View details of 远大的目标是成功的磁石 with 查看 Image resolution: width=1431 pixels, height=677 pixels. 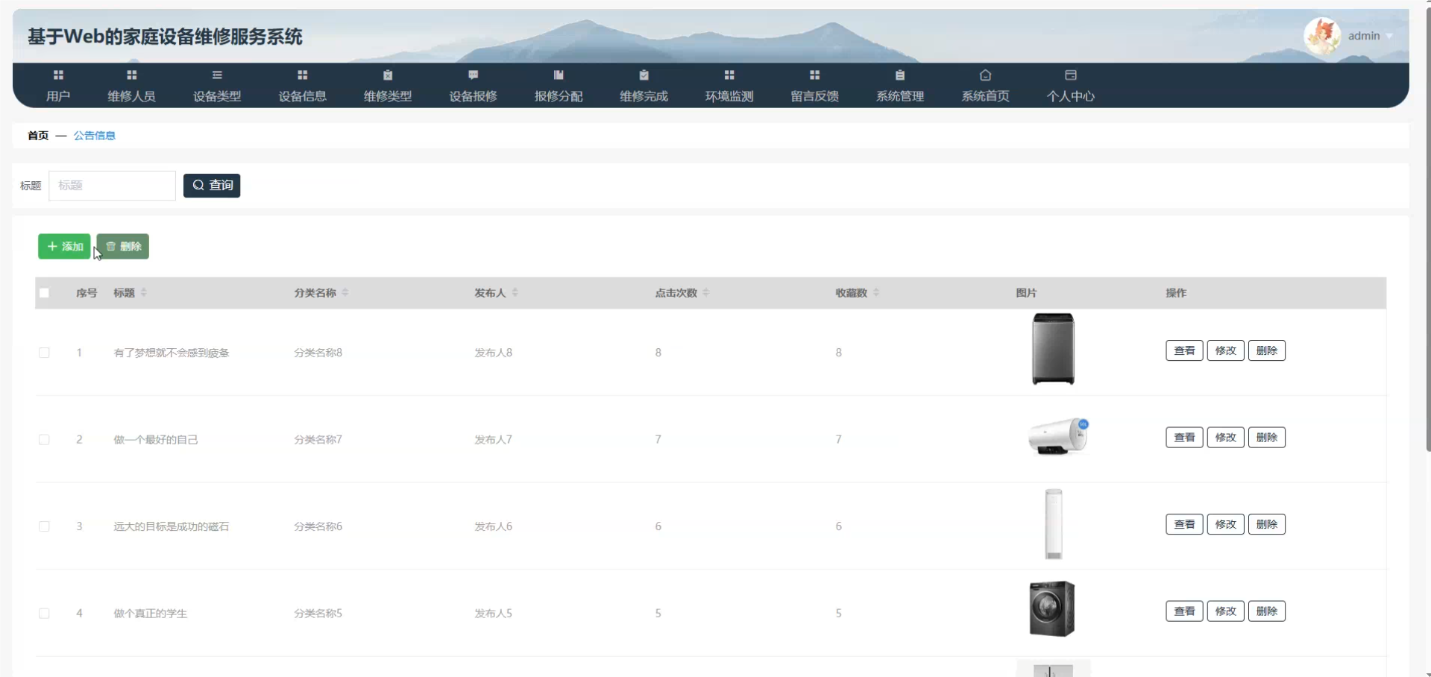[1184, 524]
